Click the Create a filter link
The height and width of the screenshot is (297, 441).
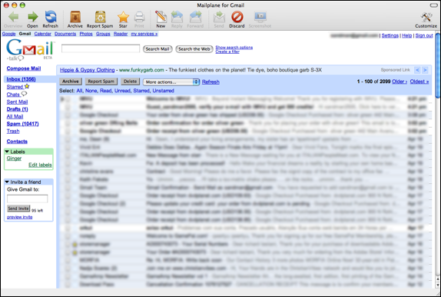coord(227,52)
